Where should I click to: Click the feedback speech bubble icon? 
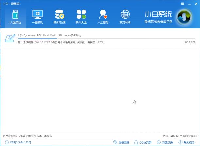159,142
